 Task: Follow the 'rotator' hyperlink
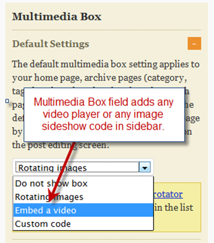[168, 194]
